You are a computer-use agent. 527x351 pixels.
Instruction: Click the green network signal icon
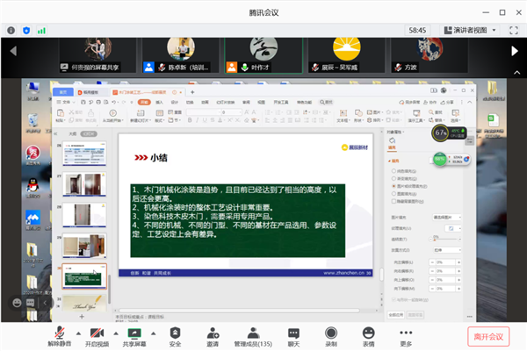pyautogui.click(x=41, y=31)
